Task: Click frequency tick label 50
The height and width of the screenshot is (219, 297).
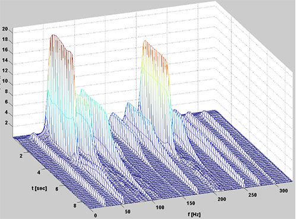Action: point(128,211)
